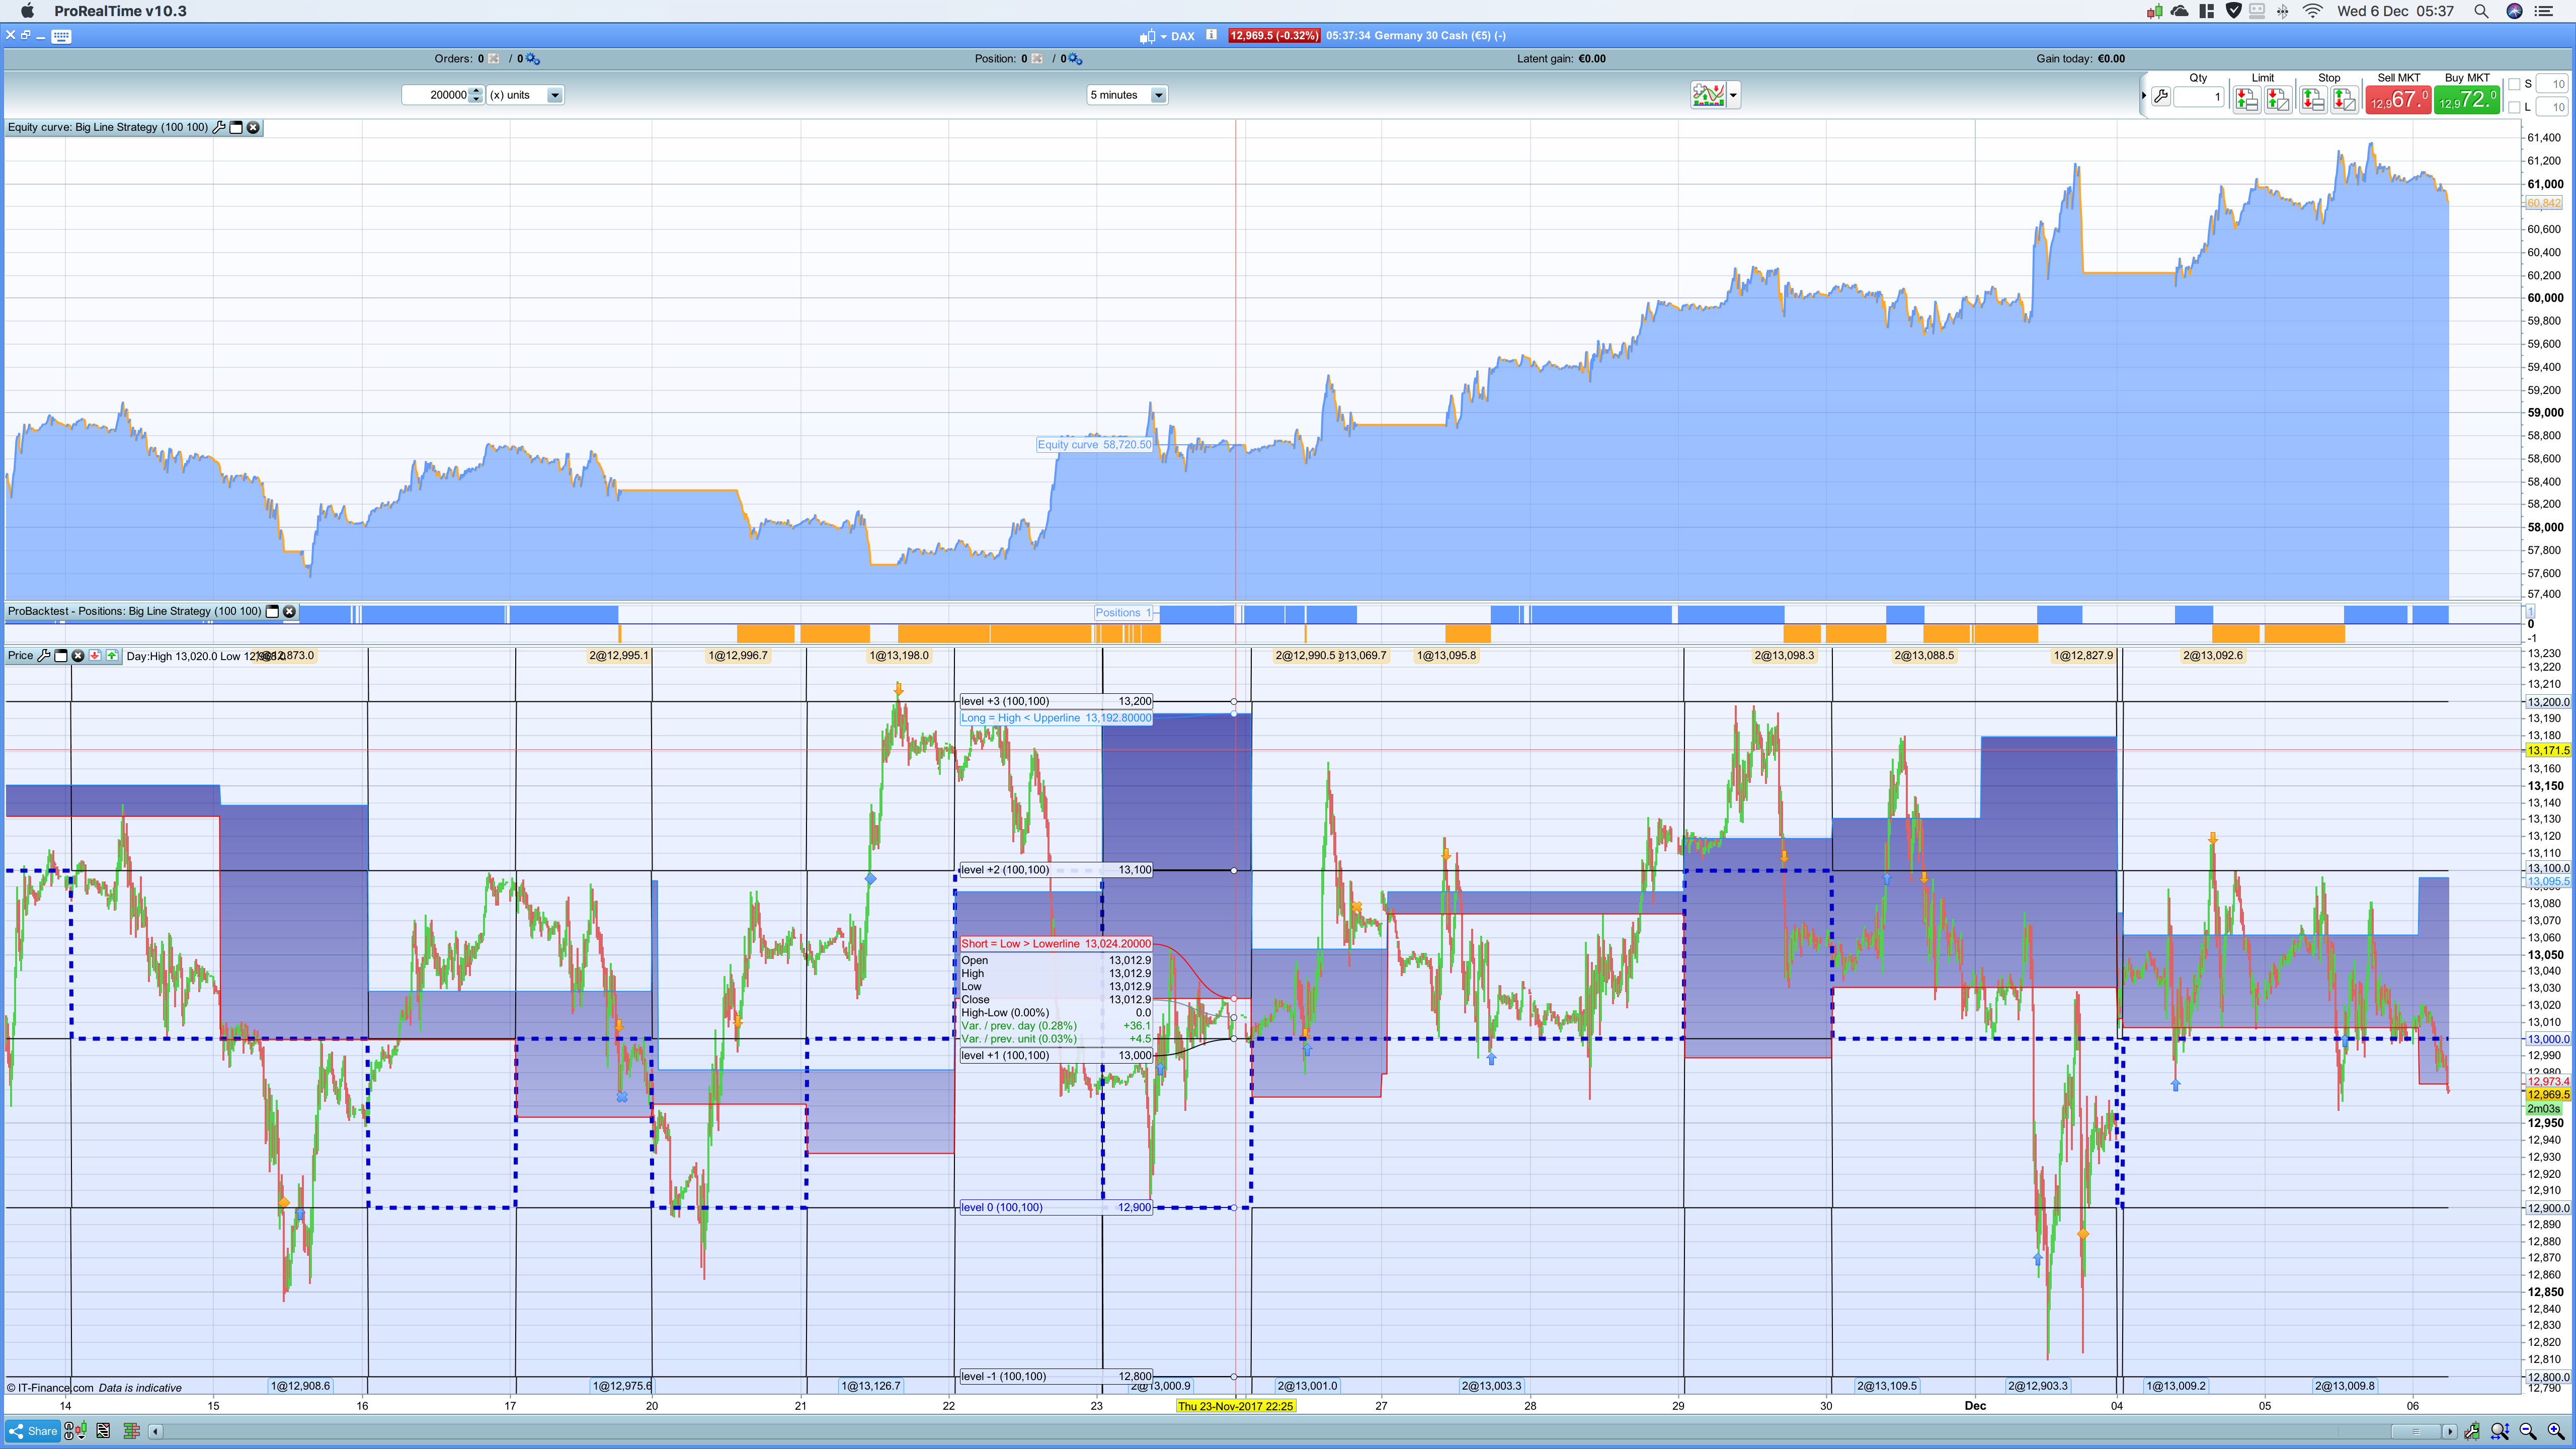Image resolution: width=2576 pixels, height=1449 pixels.
Task: Click the zoom out magnifier icon
Action: click(x=2528, y=1431)
